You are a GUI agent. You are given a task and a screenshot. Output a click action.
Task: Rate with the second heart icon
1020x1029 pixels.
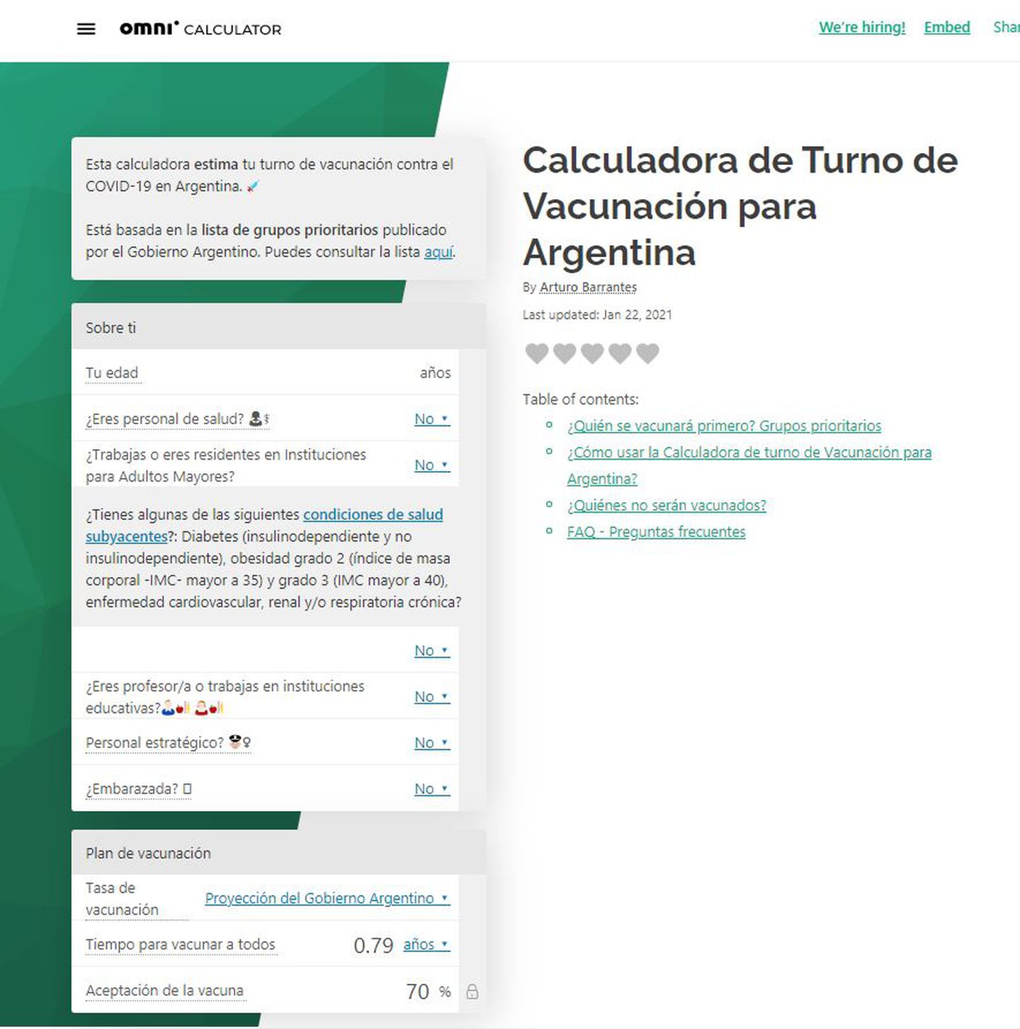click(565, 353)
